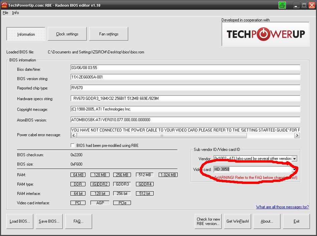Image resolution: width=317 pixels, height=236 pixels.
Task: Click the 'Developed in cooperation with' label
Action: point(246,20)
